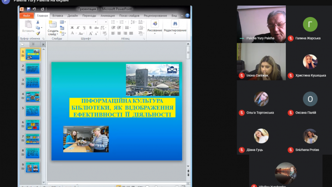Viewport: 332px width, 187px height.
Task: Click the Cut scissors icon
Action: (x=38, y=22)
